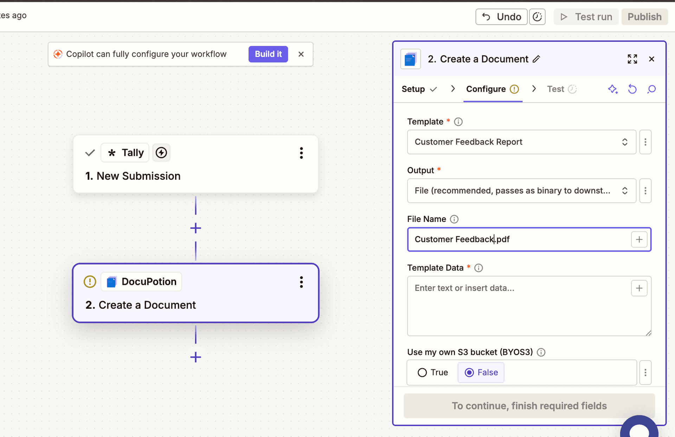
Task: Add step between Tally and DocuPotion
Action: coord(195,228)
